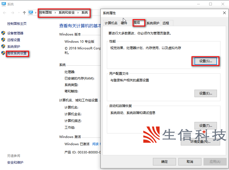Screen dimensions: 229x170
Task: Click the Forward navigation arrow
Action: 12,13
